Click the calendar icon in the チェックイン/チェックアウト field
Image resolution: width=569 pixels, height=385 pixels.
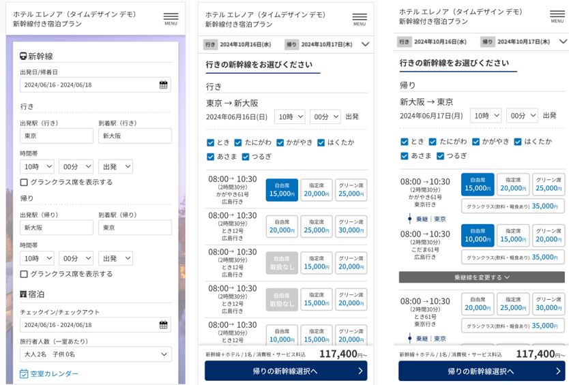[x=163, y=324]
